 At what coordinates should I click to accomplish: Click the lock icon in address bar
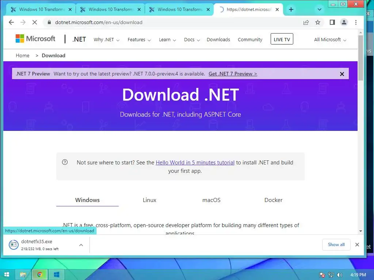tap(49, 22)
